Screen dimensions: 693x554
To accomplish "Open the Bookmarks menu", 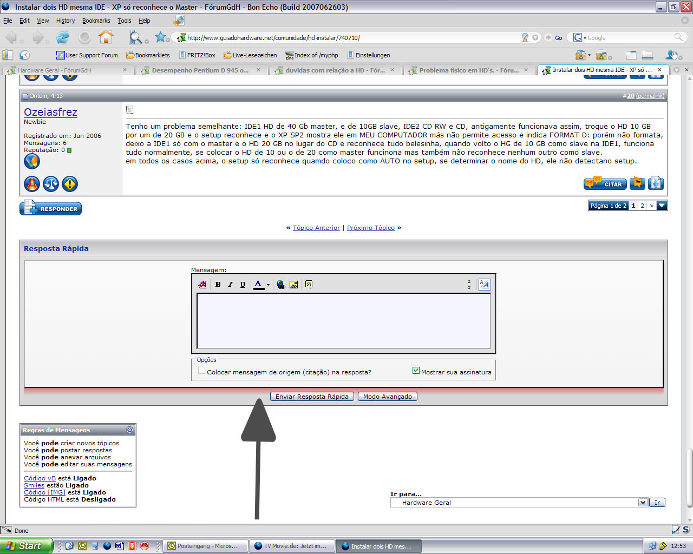I will (x=96, y=21).
